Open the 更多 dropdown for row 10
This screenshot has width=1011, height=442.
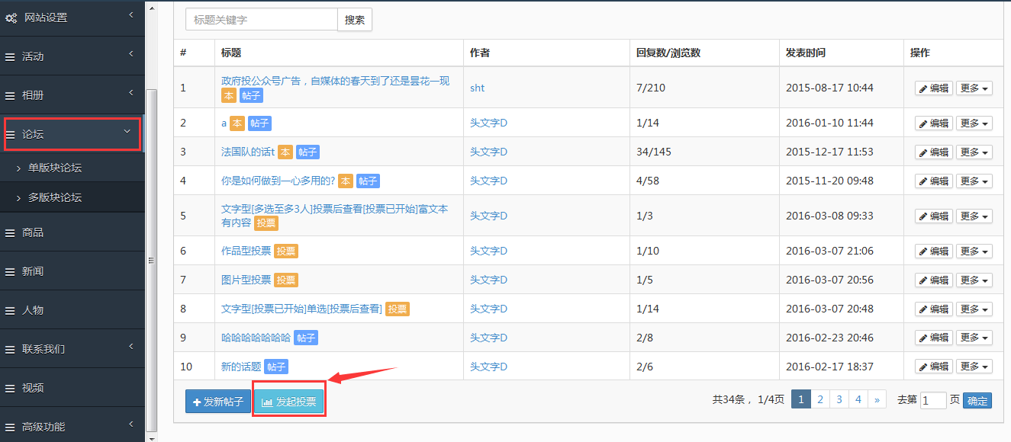click(x=974, y=367)
